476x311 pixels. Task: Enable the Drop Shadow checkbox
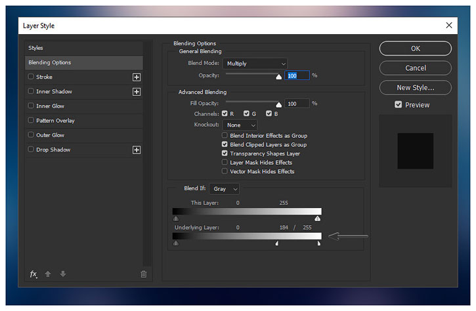(31, 149)
